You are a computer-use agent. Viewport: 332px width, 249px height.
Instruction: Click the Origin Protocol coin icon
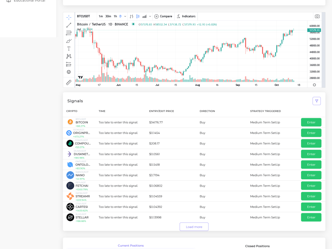tap(69, 133)
